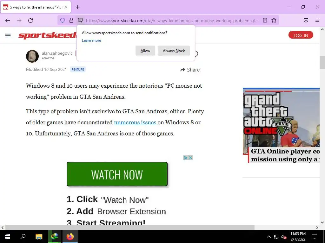Screen dimensions: 325x243
Task: Open the tracking protection shield icon
Action: point(63,20)
